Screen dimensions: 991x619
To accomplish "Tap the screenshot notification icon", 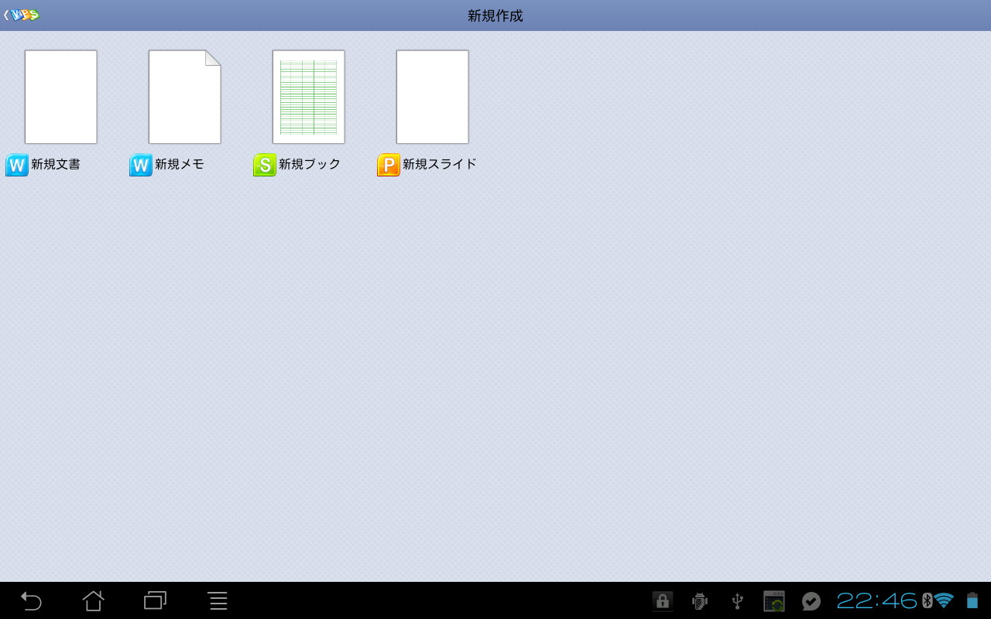I will (x=774, y=601).
